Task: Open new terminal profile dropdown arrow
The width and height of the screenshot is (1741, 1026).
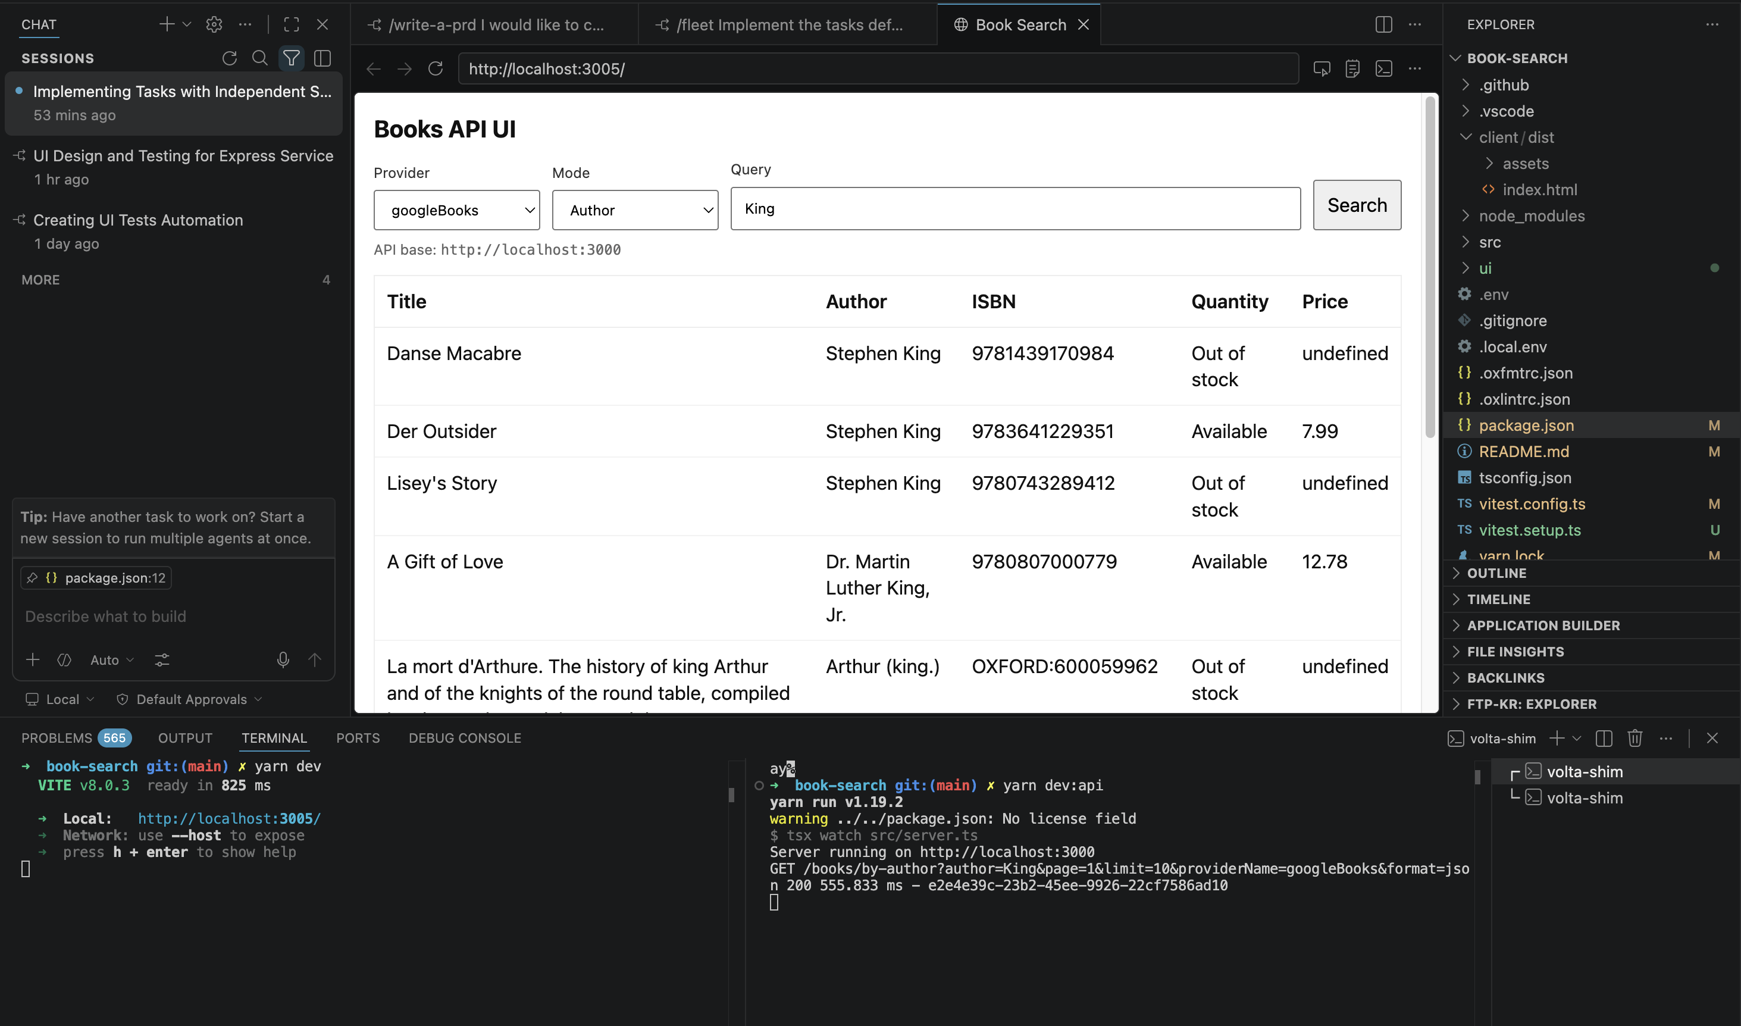Action: coord(1577,739)
